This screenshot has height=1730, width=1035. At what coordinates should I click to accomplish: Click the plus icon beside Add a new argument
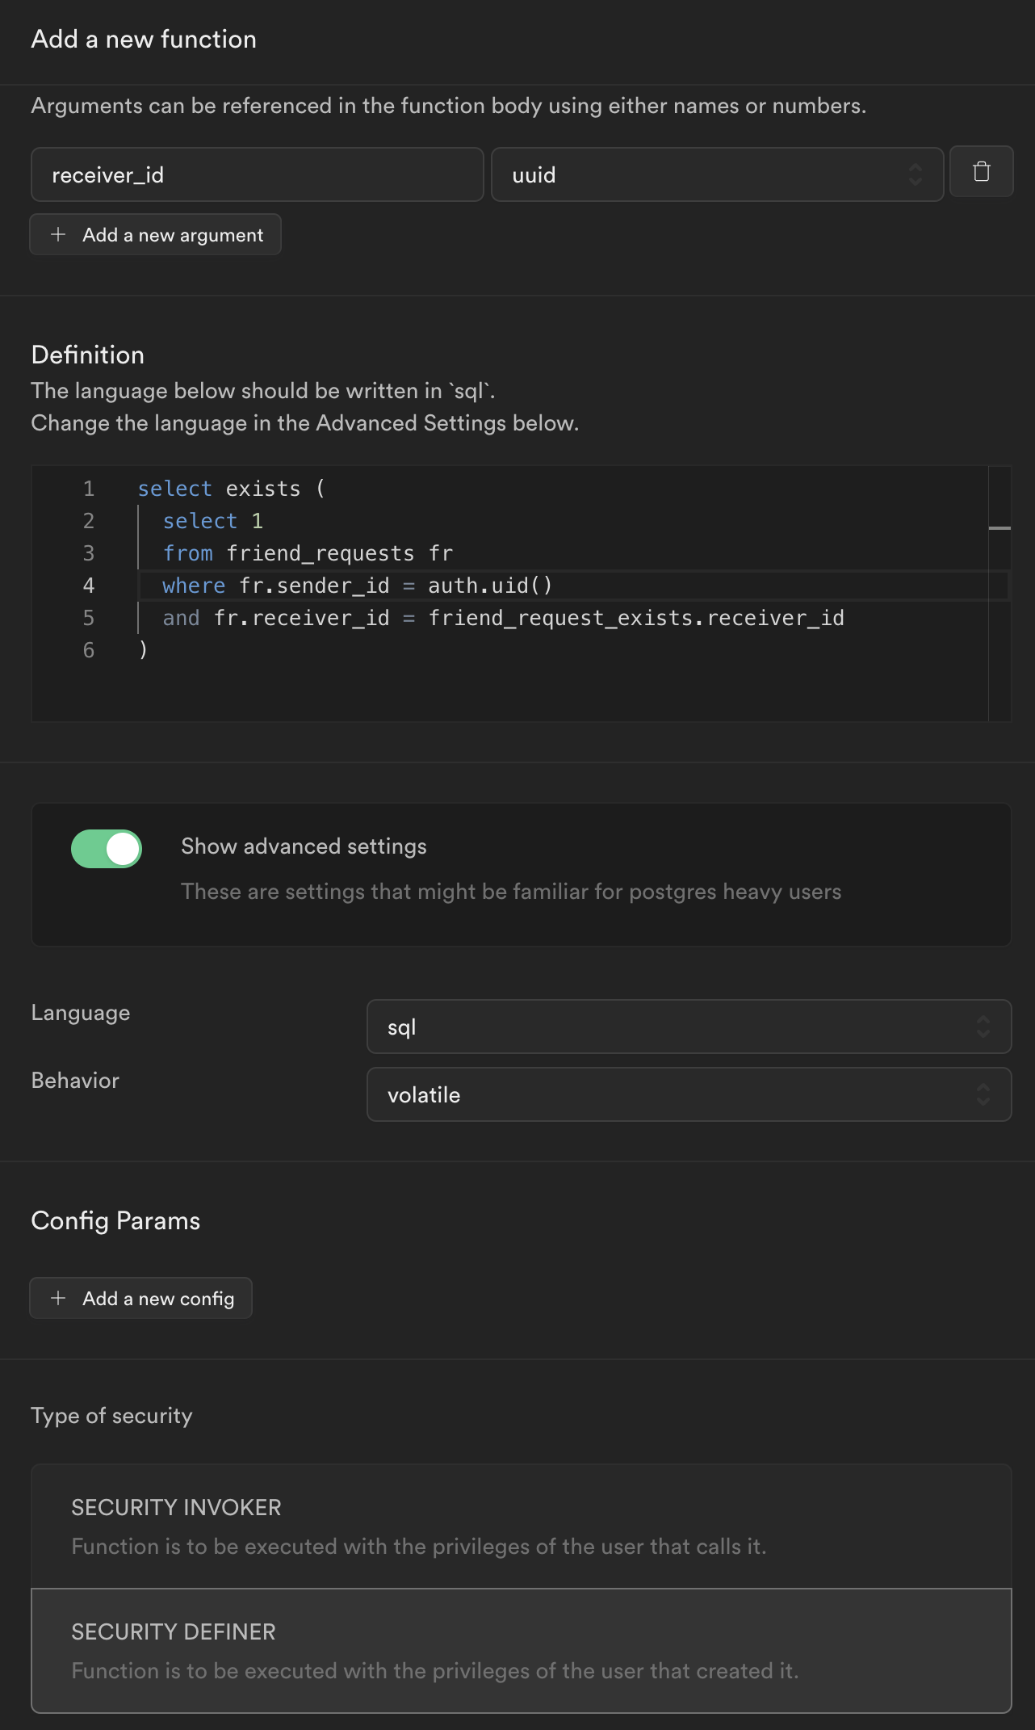57,234
